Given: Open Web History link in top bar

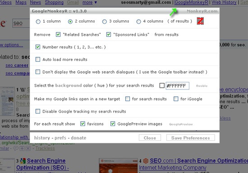Looking at the screenshot, I should point(224,2).
